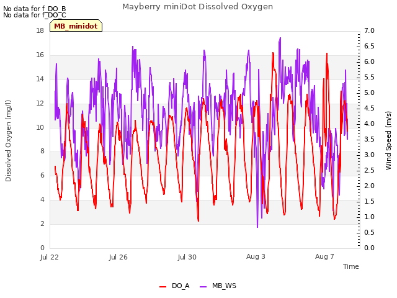
Task: Click the 14 tick on left axis
Action: (40, 79)
